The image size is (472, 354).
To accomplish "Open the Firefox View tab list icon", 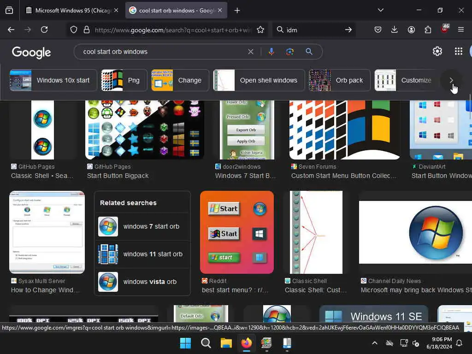I will [x=9, y=10].
